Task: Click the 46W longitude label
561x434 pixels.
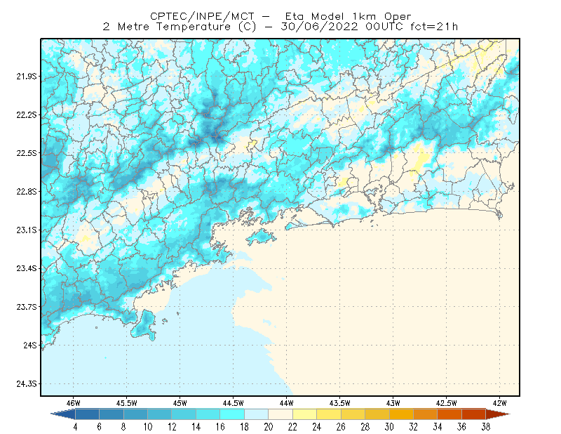Action: (74, 403)
